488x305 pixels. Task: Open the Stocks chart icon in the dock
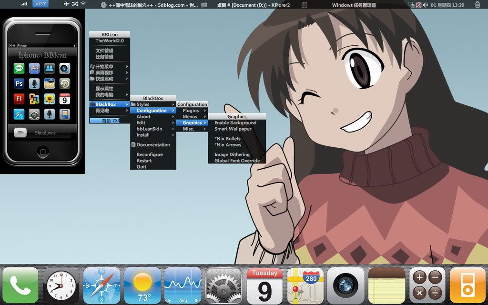(x=183, y=285)
